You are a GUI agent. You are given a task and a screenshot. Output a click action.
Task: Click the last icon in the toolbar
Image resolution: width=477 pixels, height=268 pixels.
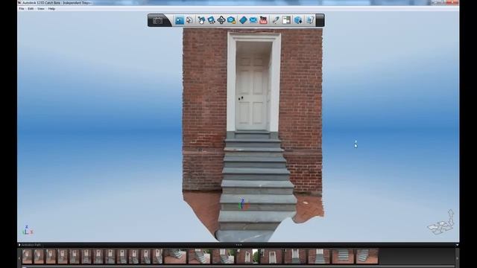(310, 20)
